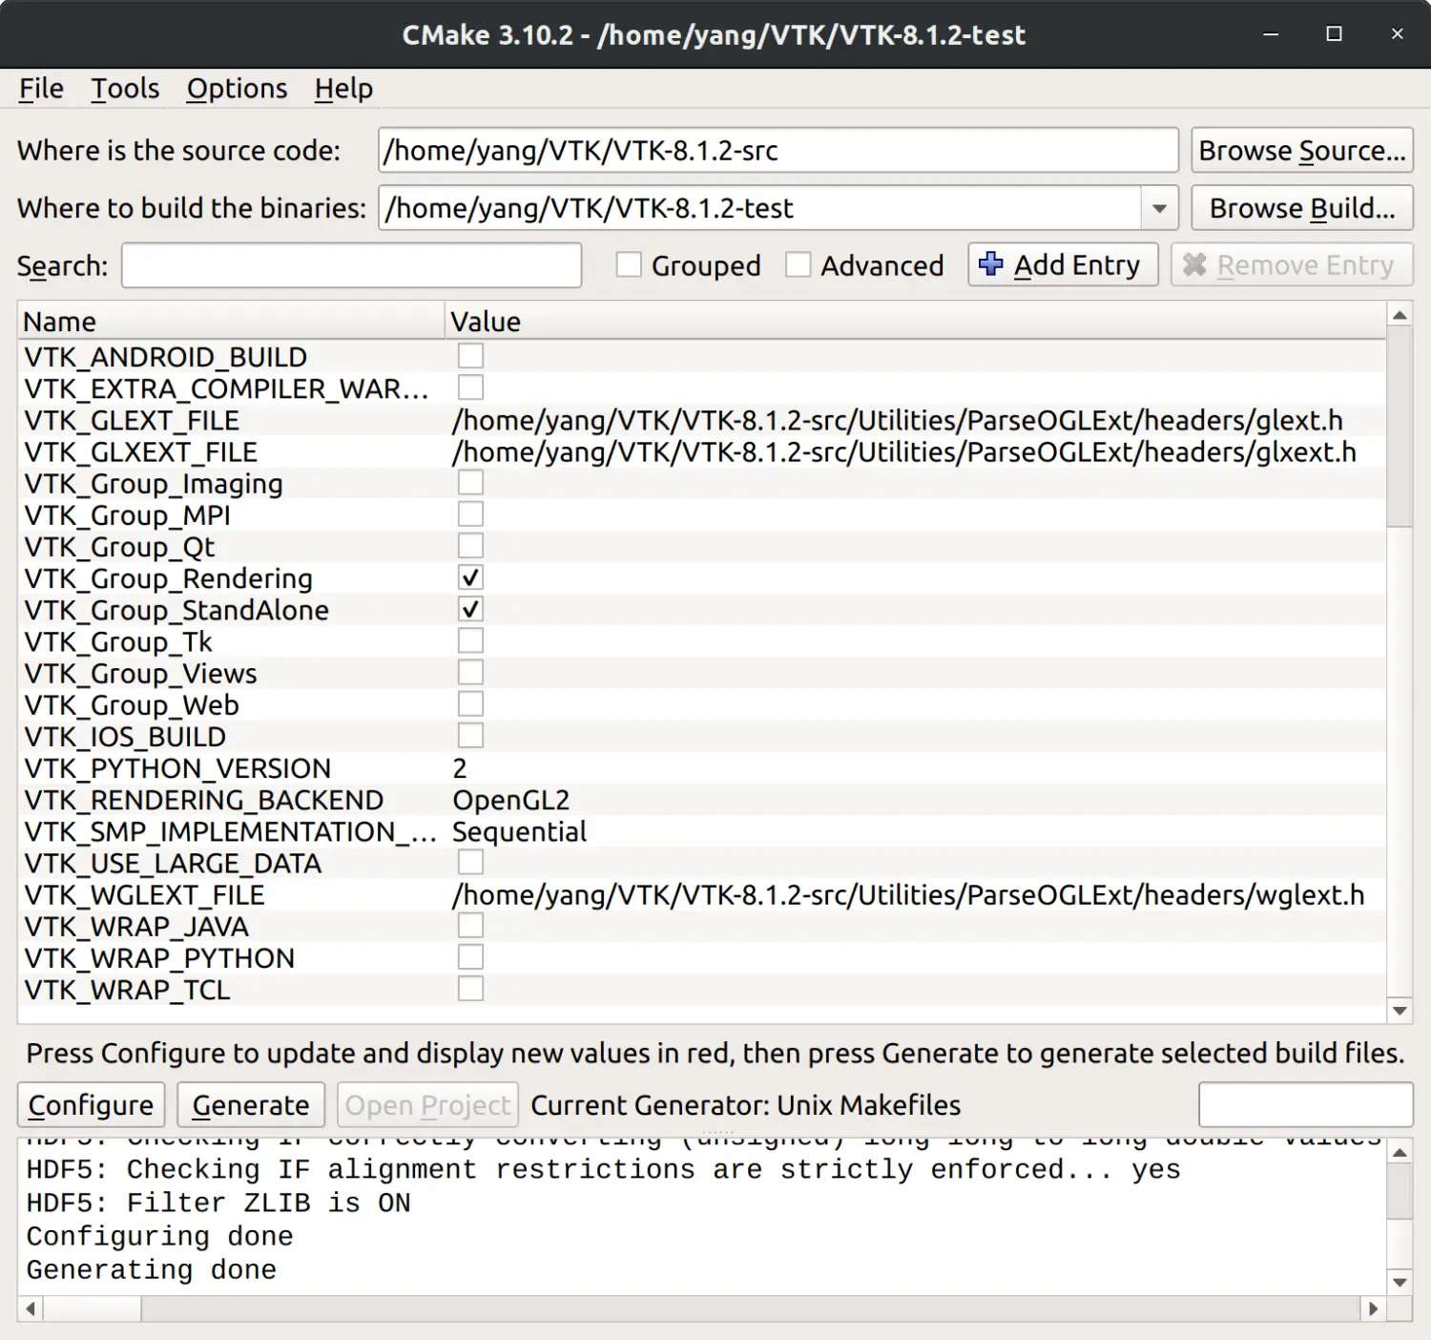This screenshot has width=1431, height=1340.
Task: Click the variable list scroll down arrow
Action: click(1400, 1011)
